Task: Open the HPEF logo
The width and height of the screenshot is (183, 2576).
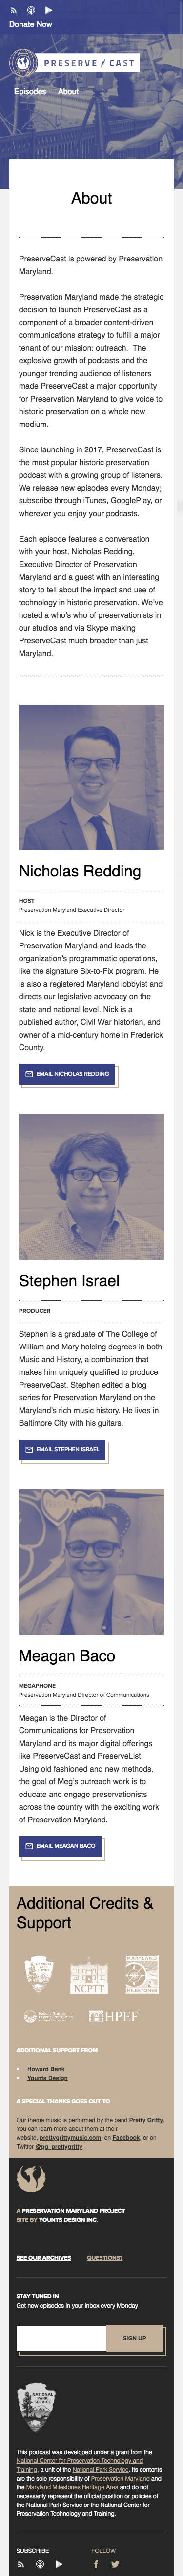Action: 117,2017
